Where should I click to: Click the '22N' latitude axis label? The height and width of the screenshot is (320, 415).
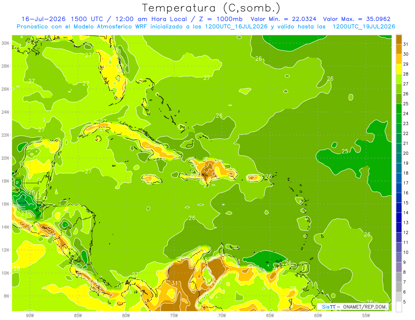(6, 135)
